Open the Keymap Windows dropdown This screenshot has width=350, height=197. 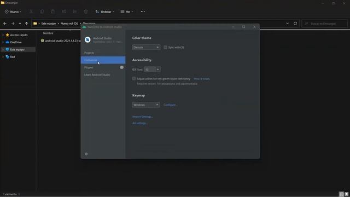[x=146, y=105]
